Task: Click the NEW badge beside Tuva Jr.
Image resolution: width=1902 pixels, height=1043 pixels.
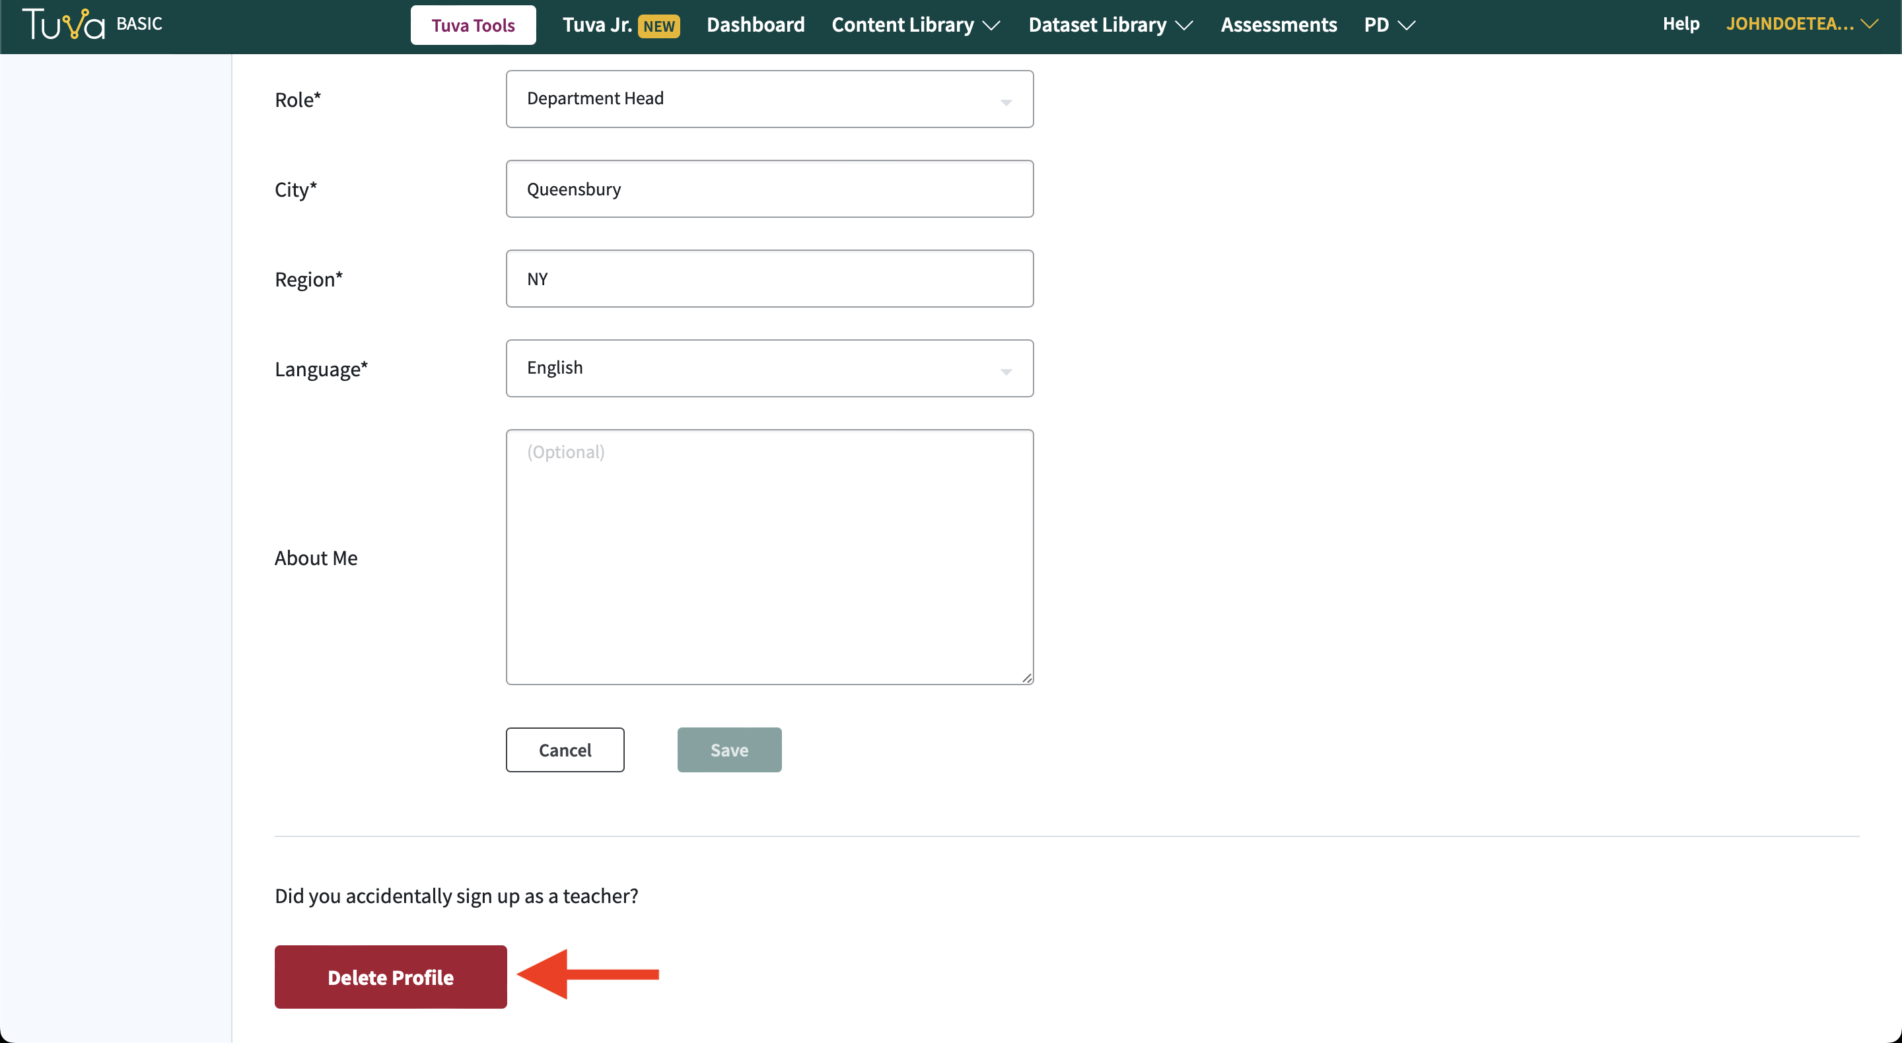Action: (658, 26)
